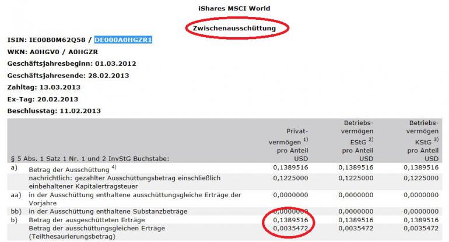This screenshot has width=449, height=242.
Task: Click the Betrag der Ausschüttung row label
Action: (72, 169)
